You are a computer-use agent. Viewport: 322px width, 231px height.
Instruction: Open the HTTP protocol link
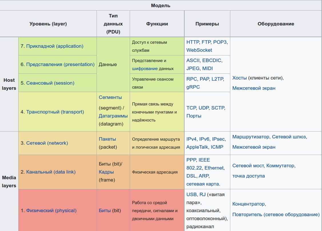(x=193, y=42)
